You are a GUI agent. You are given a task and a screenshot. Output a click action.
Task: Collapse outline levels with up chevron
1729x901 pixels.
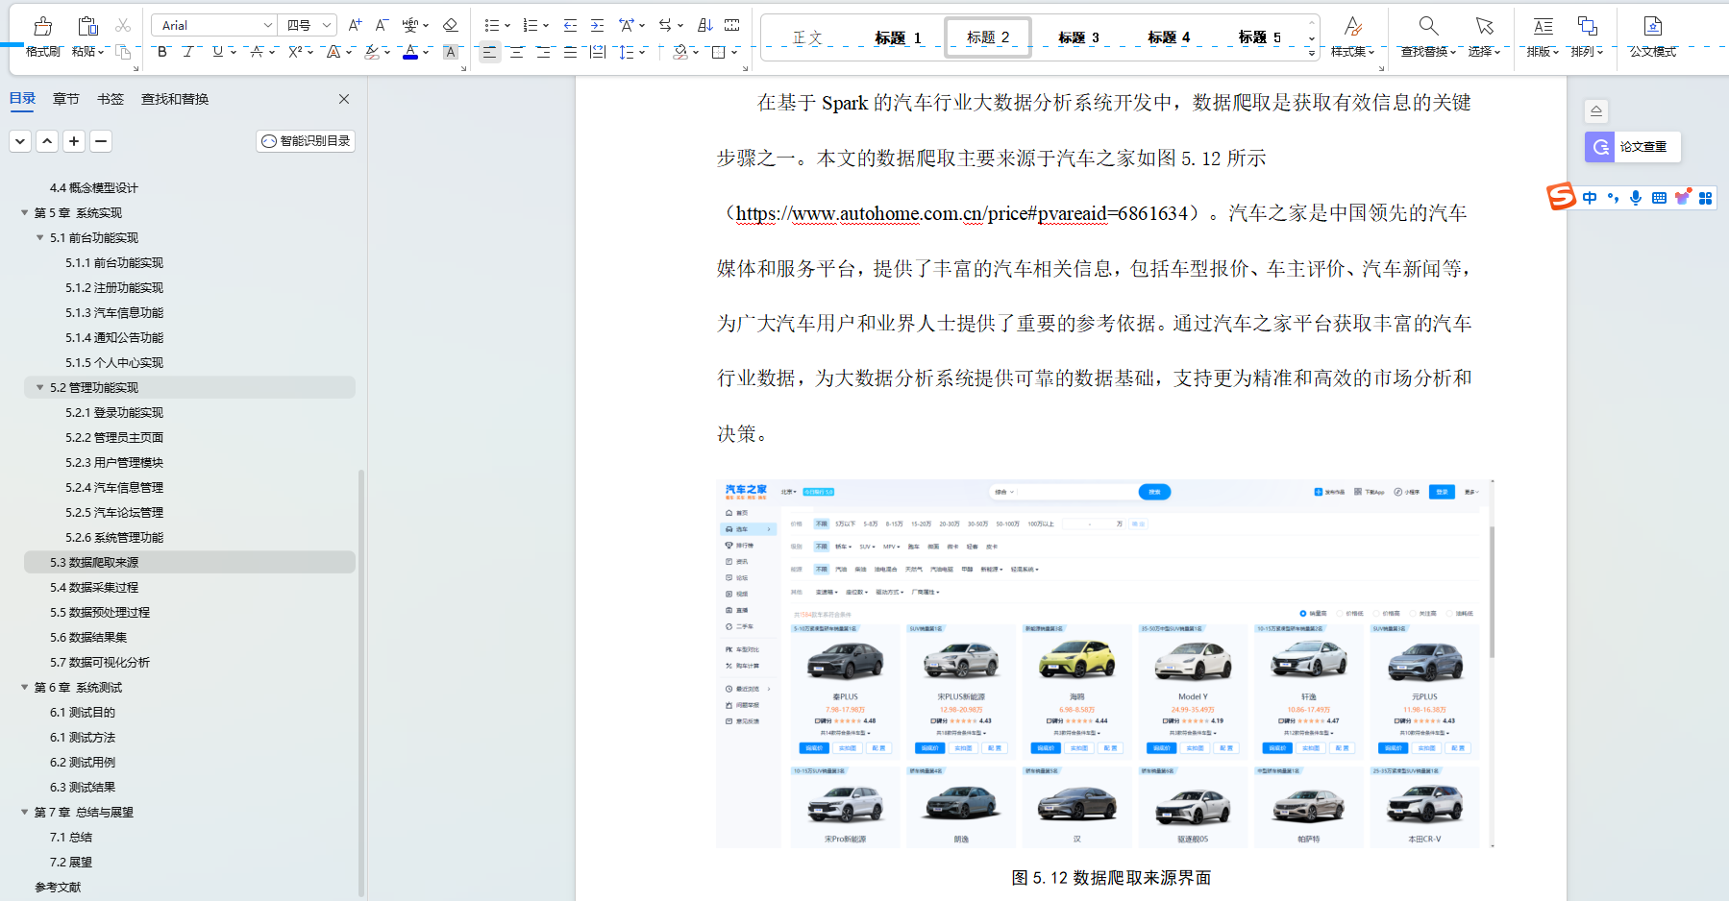(47, 141)
